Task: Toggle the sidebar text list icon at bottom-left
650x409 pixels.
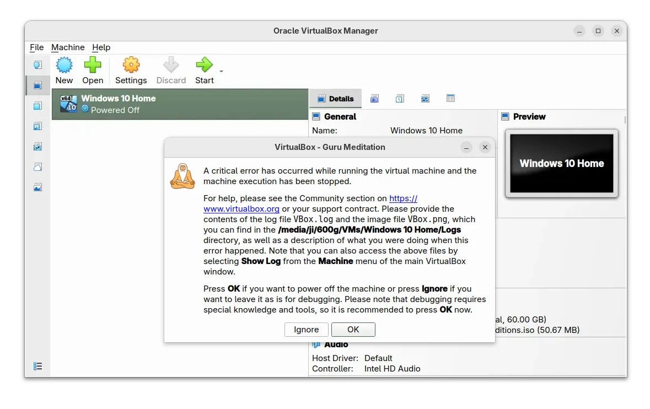Action: [37, 367]
